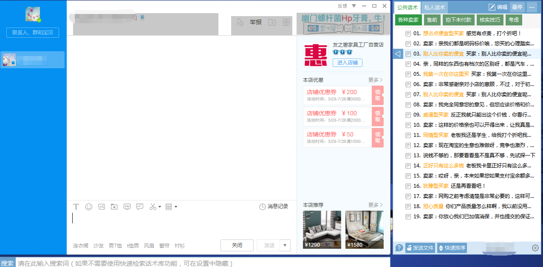This screenshot has height=267, width=543.
Task: Click the help question mark icon
Action: [399, 248]
